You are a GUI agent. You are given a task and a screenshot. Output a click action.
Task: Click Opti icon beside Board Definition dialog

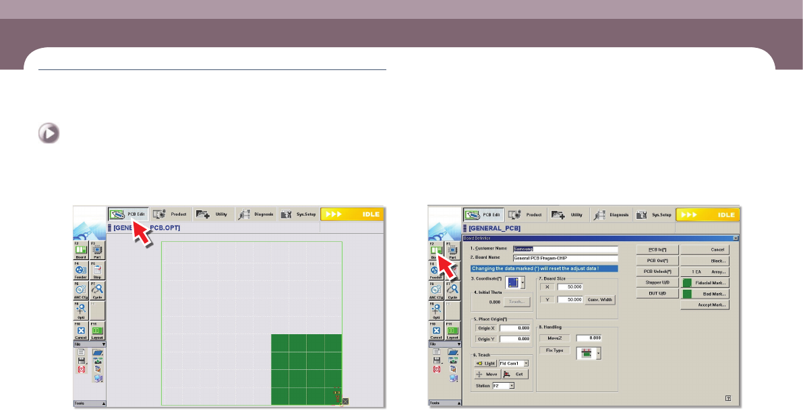pyautogui.click(x=436, y=311)
